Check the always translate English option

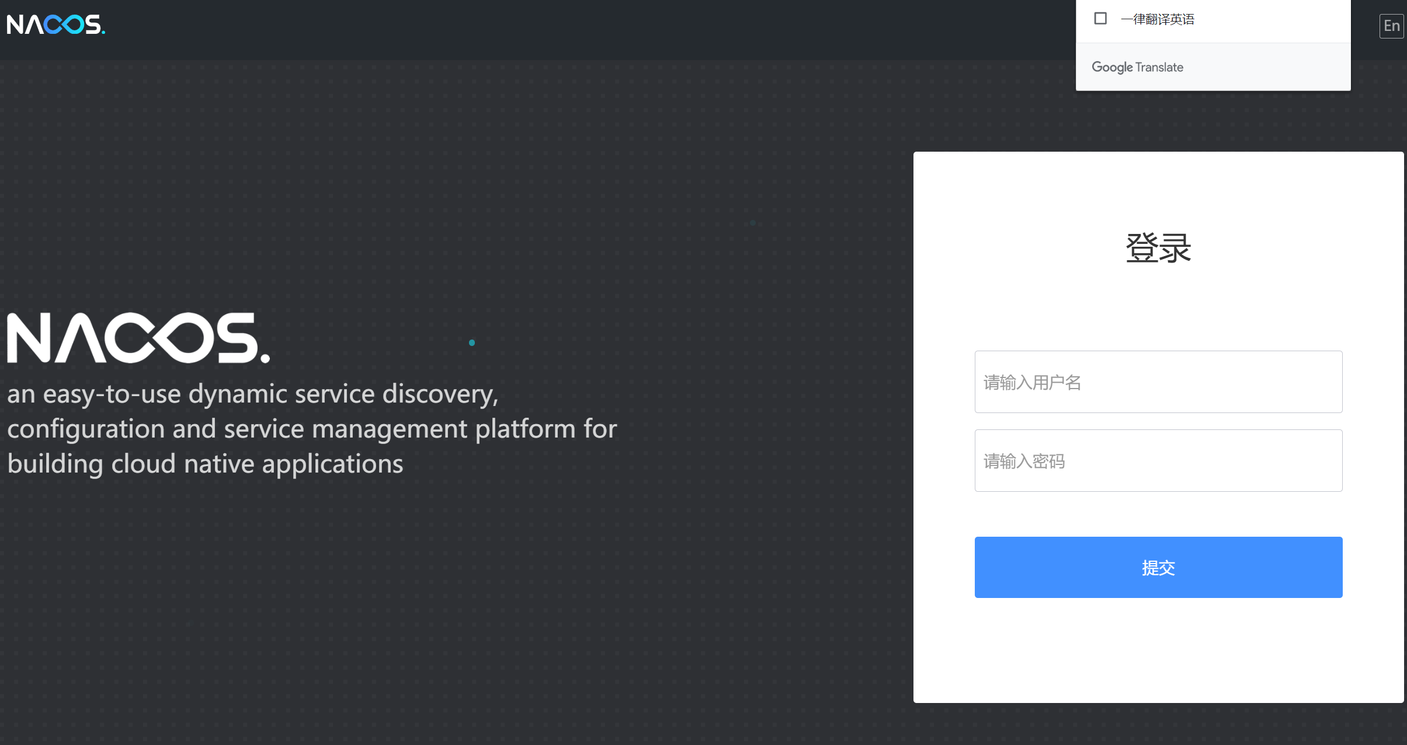pyautogui.click(x=1100, y=18)
